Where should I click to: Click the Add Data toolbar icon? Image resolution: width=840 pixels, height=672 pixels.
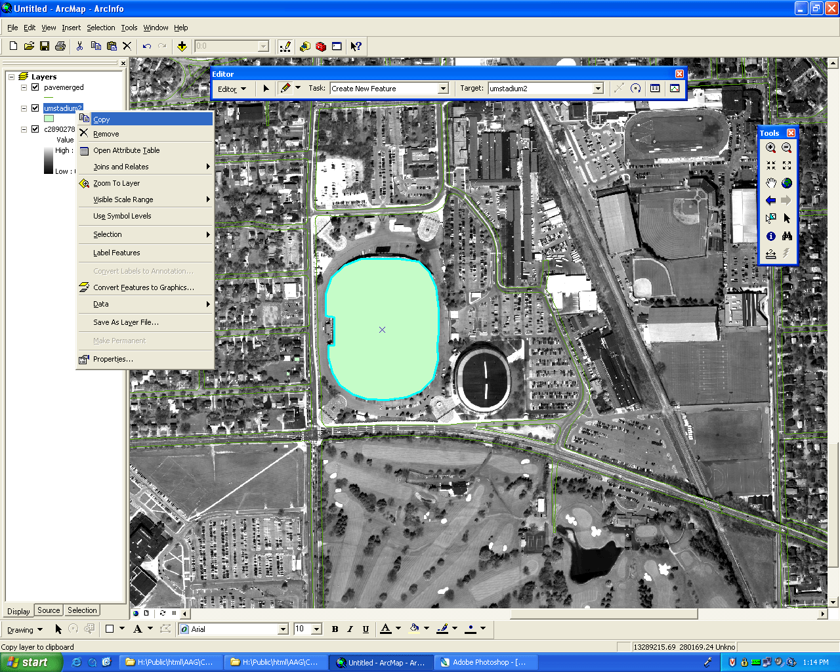(182, 46)
